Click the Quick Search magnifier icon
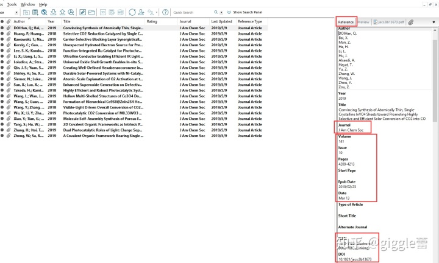 click(216, 12)
